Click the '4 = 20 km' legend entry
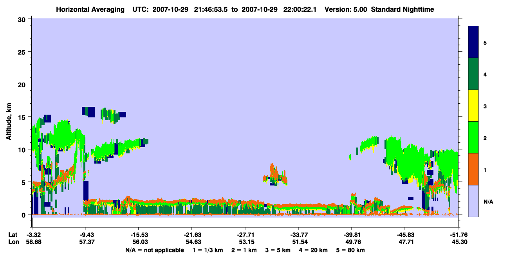Screen dimensions: 509x261 [314, 250]
